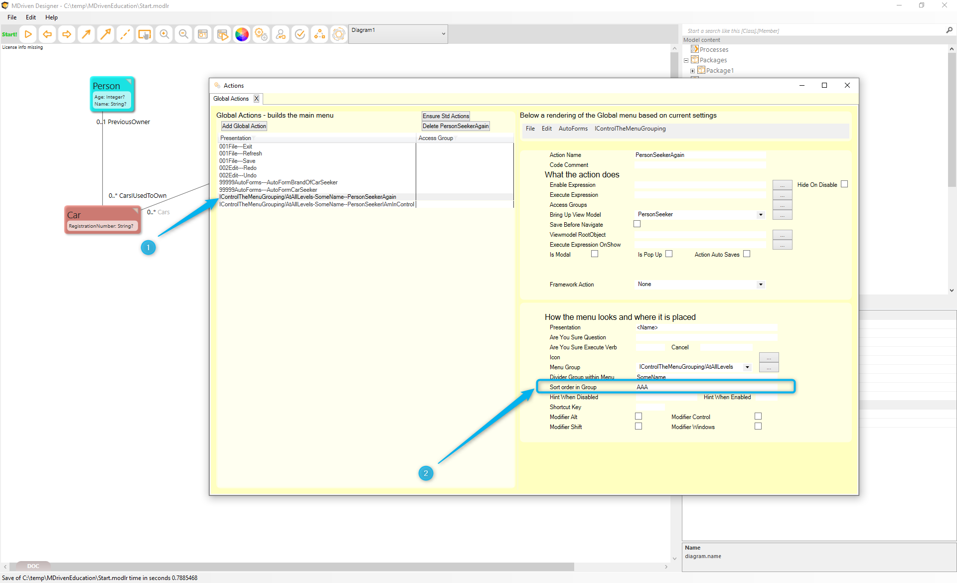The image size is (957, 583).
Task: Click the zoom out magnifier icon
Action: [183, 34]
